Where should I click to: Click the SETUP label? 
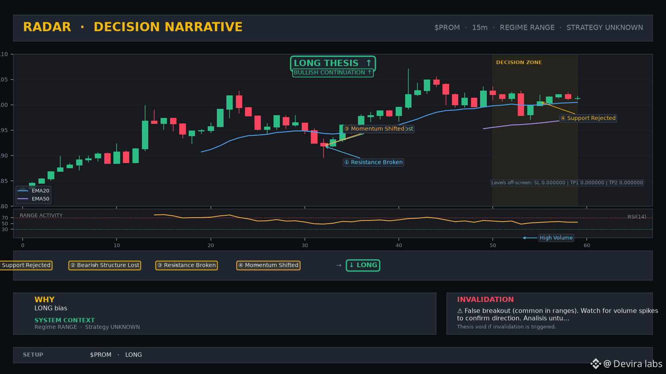point(33,355)
